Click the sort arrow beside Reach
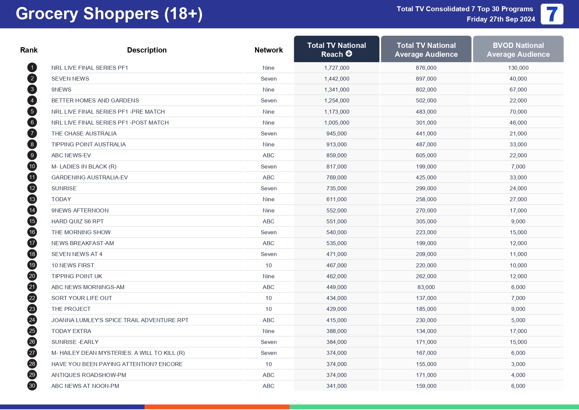The width and height of the screenshot is (579, 410). 349,54
